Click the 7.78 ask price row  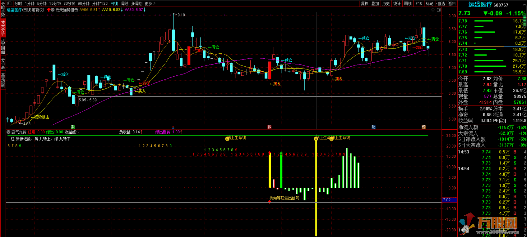(492, 21)
